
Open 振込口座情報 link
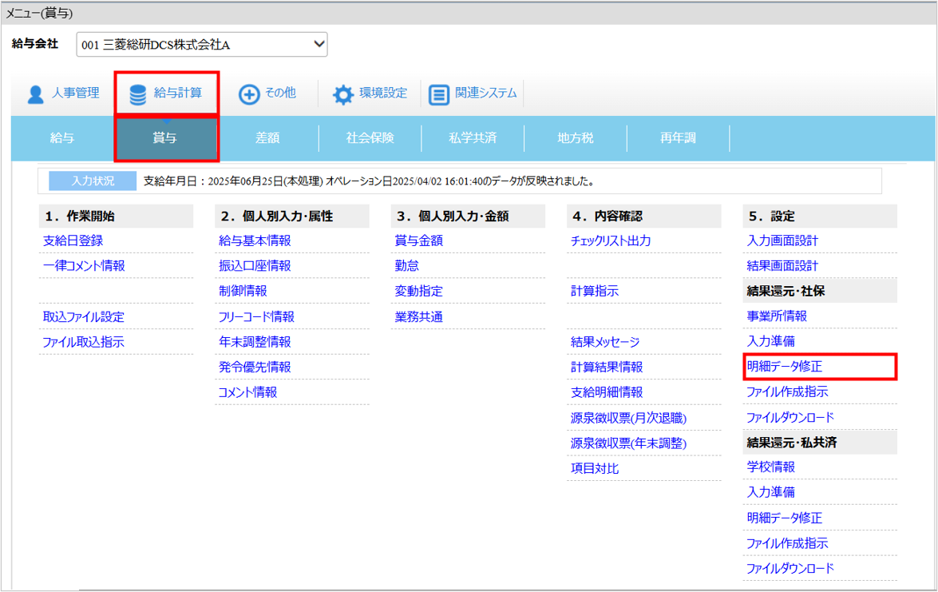255,266
